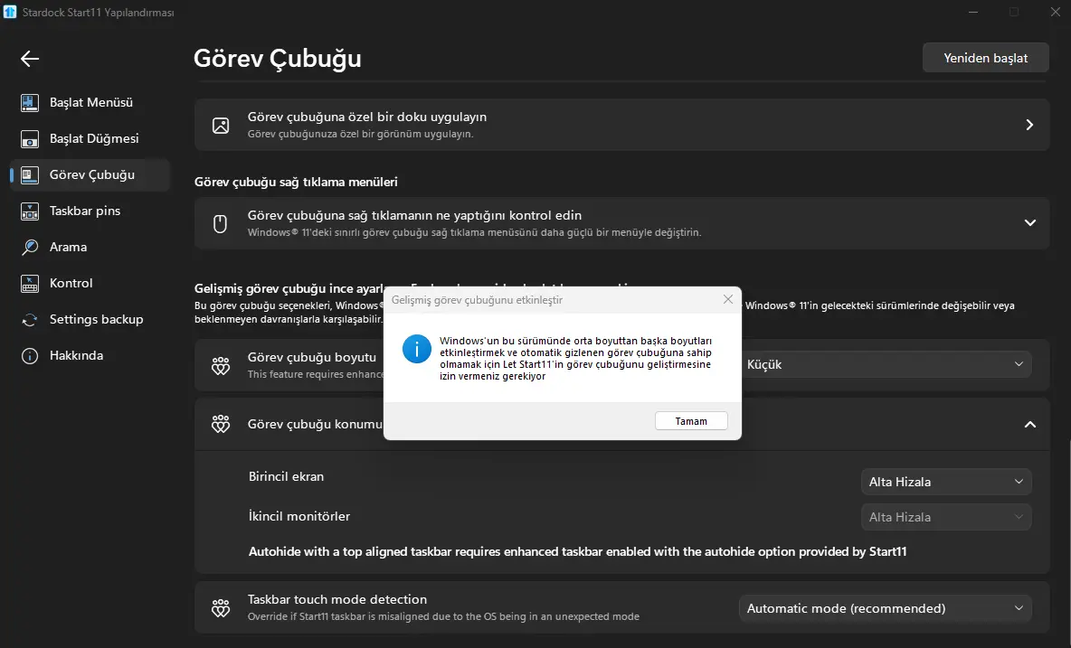Click the Görev Çubuğu page heading

point(278,59)
